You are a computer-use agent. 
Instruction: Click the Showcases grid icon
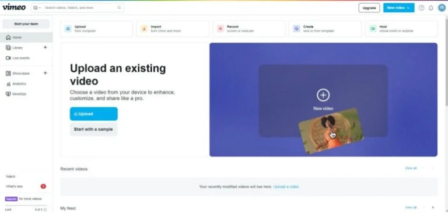[8, 74]
